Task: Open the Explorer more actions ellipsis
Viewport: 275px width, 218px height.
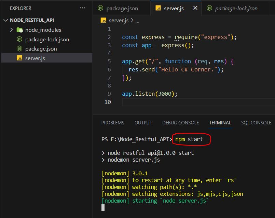Action: pos(82,8)
